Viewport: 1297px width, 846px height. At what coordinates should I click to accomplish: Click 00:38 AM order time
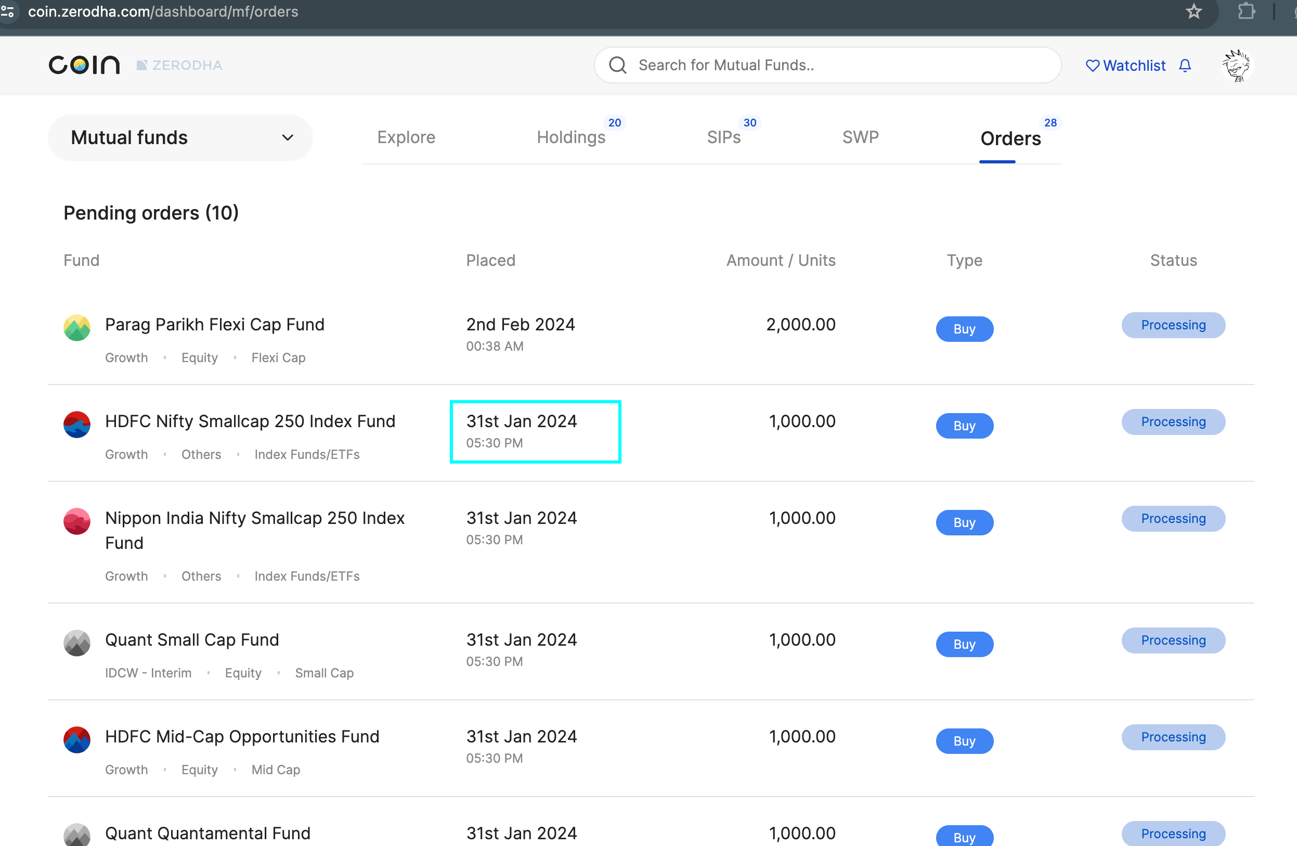494,346
